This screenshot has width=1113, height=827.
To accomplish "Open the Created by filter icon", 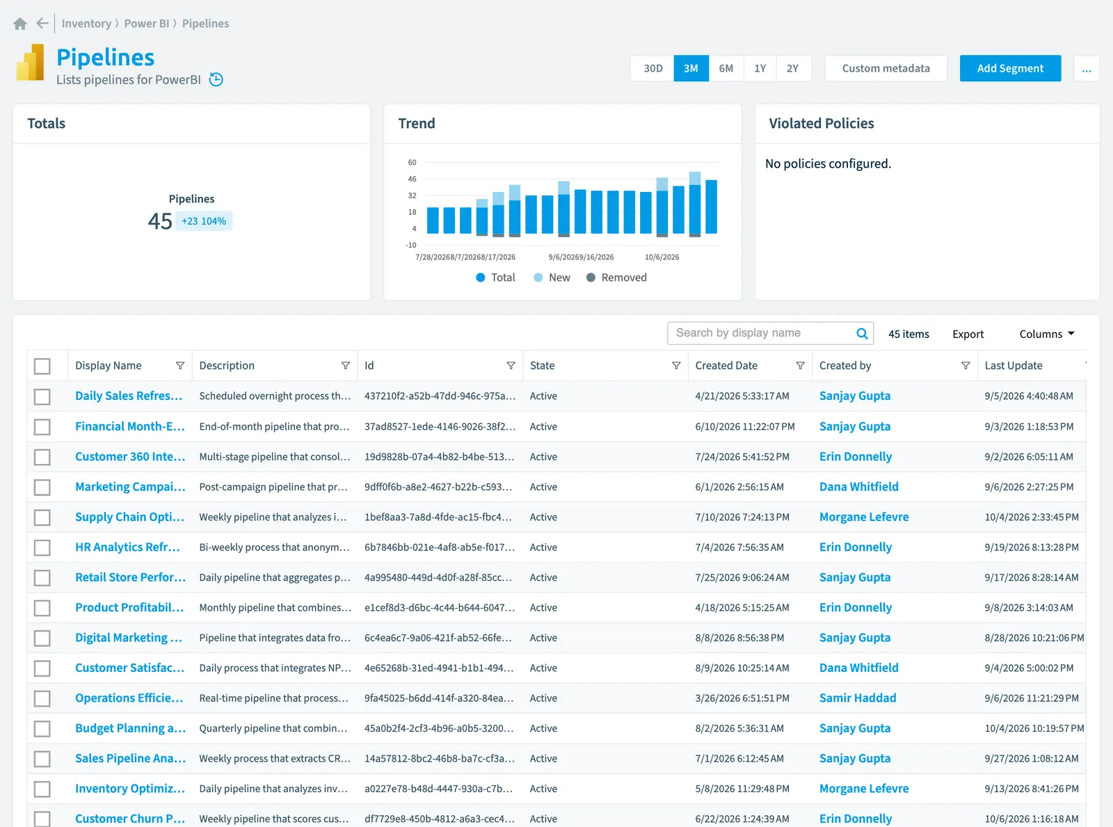I will pyautogui.click(x=966, y=366).
